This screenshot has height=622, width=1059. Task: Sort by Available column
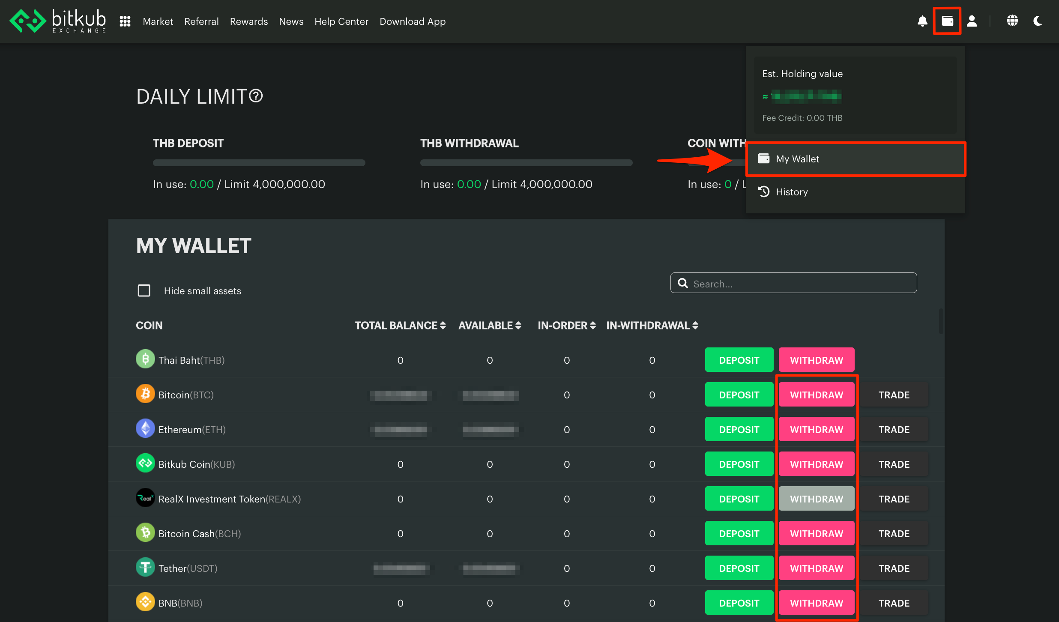coord(490,326)
